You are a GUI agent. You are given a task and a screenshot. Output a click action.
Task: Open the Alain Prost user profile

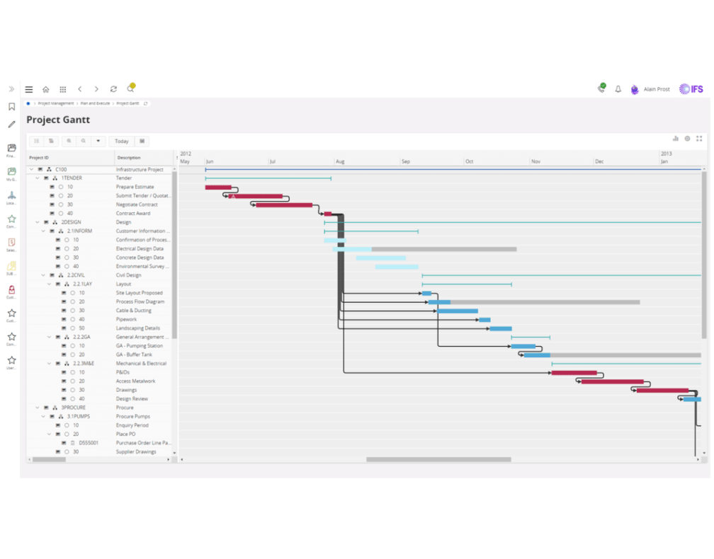[656, 89]
